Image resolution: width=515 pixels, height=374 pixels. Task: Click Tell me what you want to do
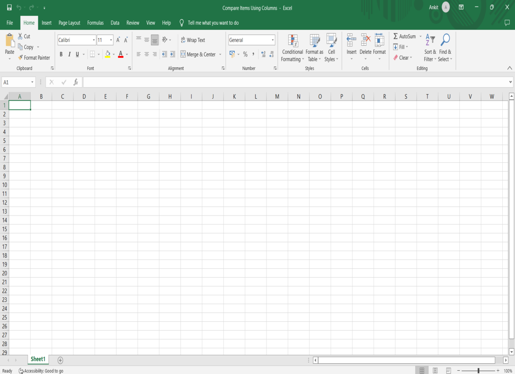[213, 22]
